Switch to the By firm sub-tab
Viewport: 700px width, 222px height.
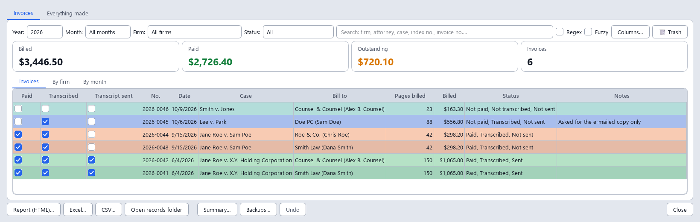pos(61,82)
